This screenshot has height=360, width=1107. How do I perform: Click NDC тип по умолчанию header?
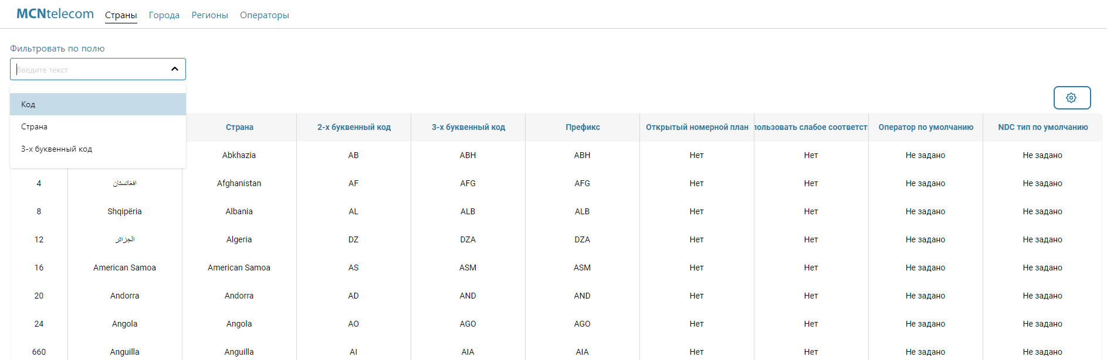coord(1042,127)
